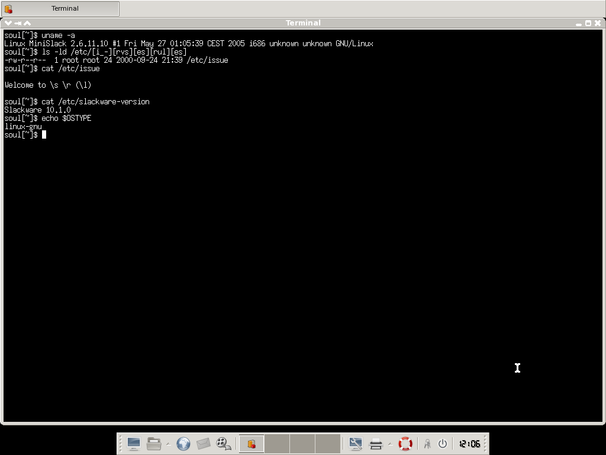Open the file manager folder icon

(154, 443)
